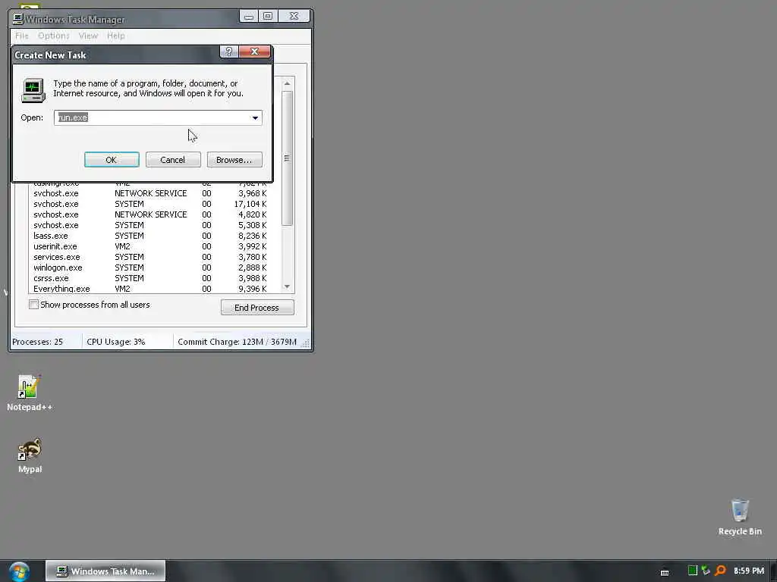This screenshot has height=582, width=777.
Task: Click the keyboard icon in system tray
Action: [665, 572]
